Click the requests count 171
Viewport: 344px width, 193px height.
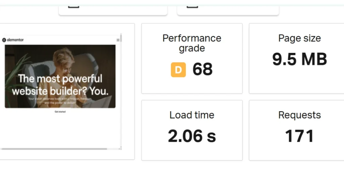(x=299, y=135)
